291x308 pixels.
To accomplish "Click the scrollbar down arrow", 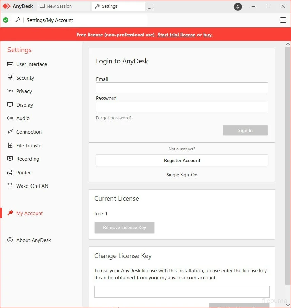I will coord(288,305).
